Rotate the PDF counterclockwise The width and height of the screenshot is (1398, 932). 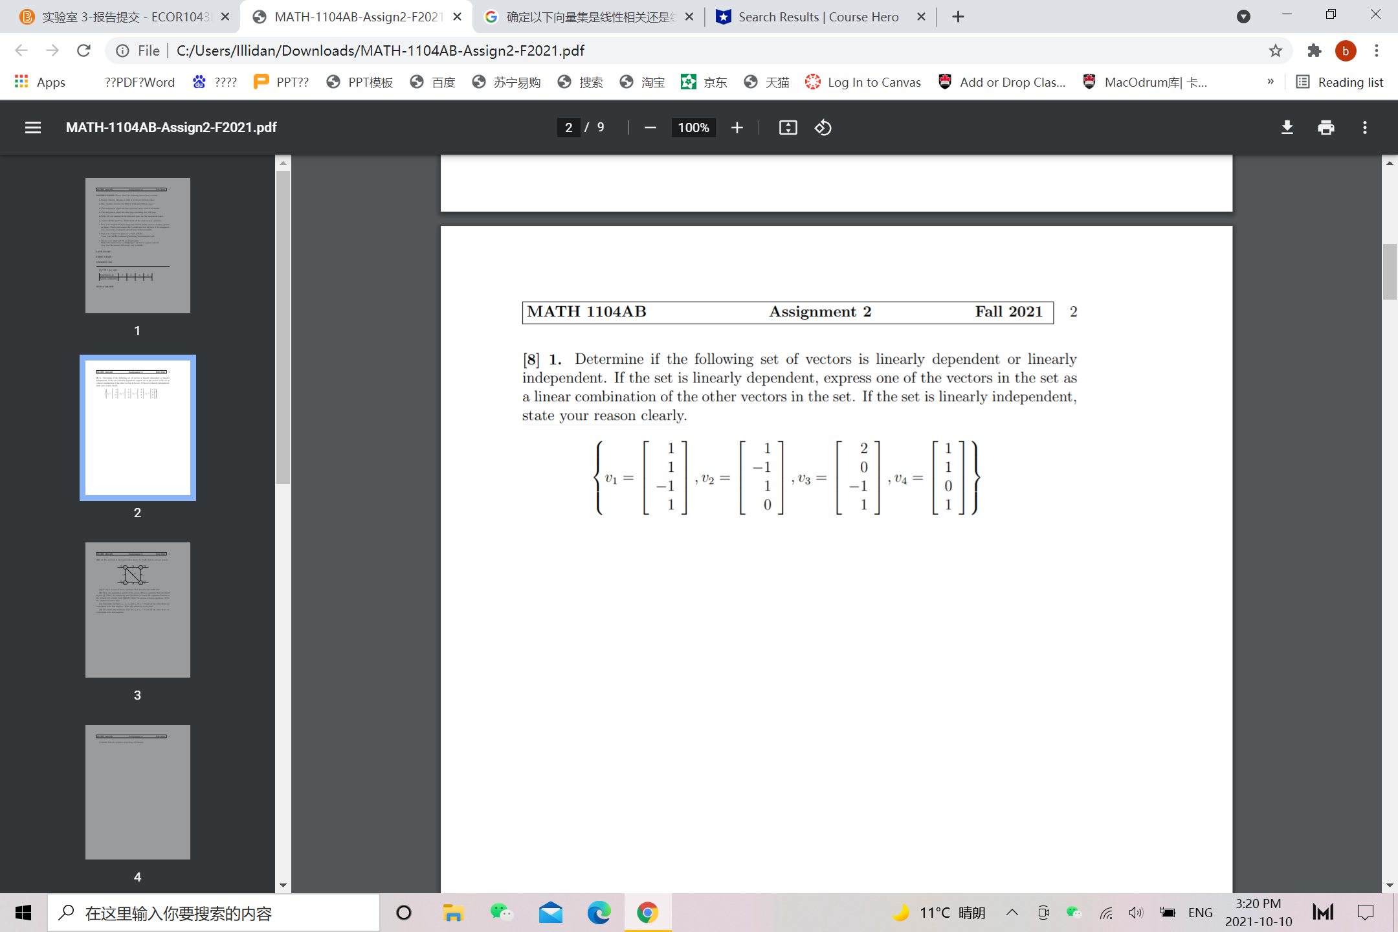coord(823,128)
